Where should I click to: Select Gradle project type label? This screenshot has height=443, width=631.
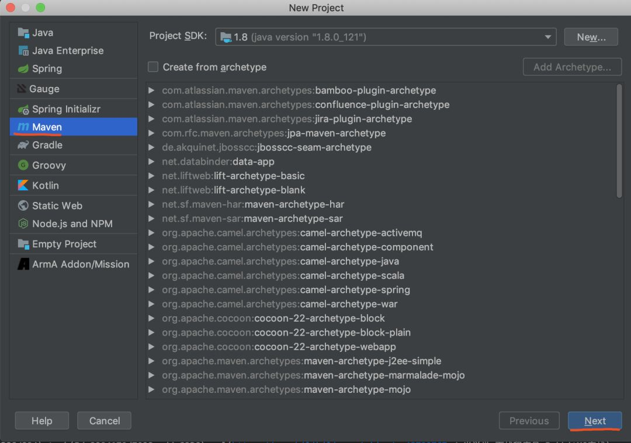point(47,145)
